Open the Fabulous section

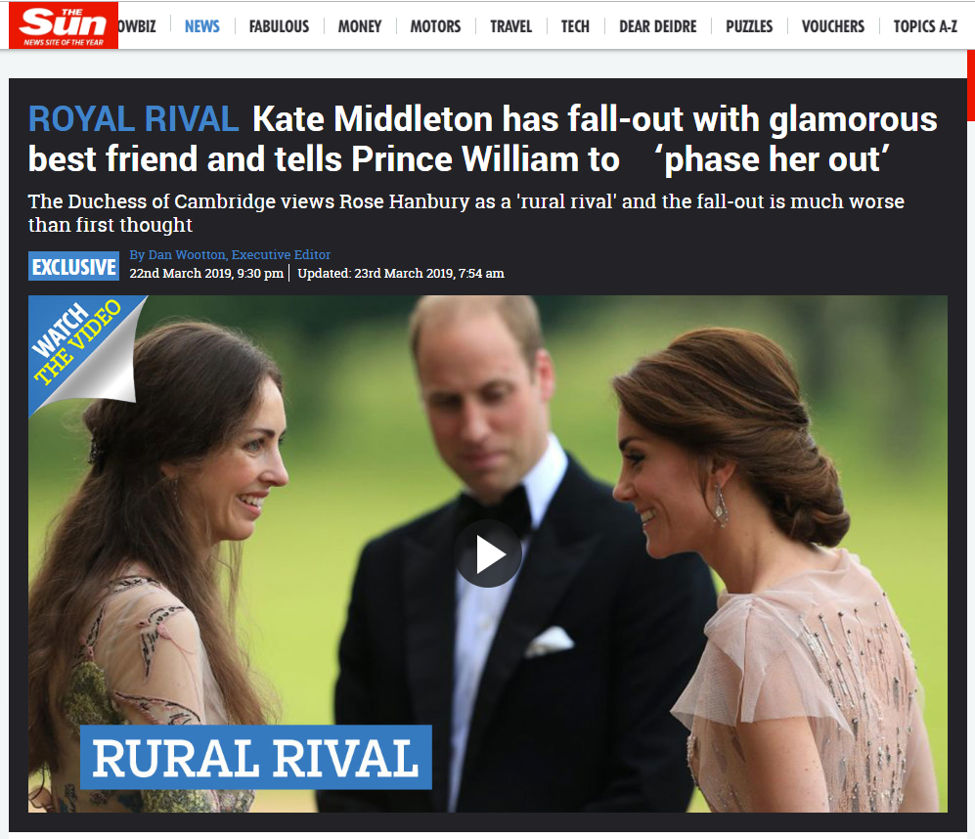[279, 26]
